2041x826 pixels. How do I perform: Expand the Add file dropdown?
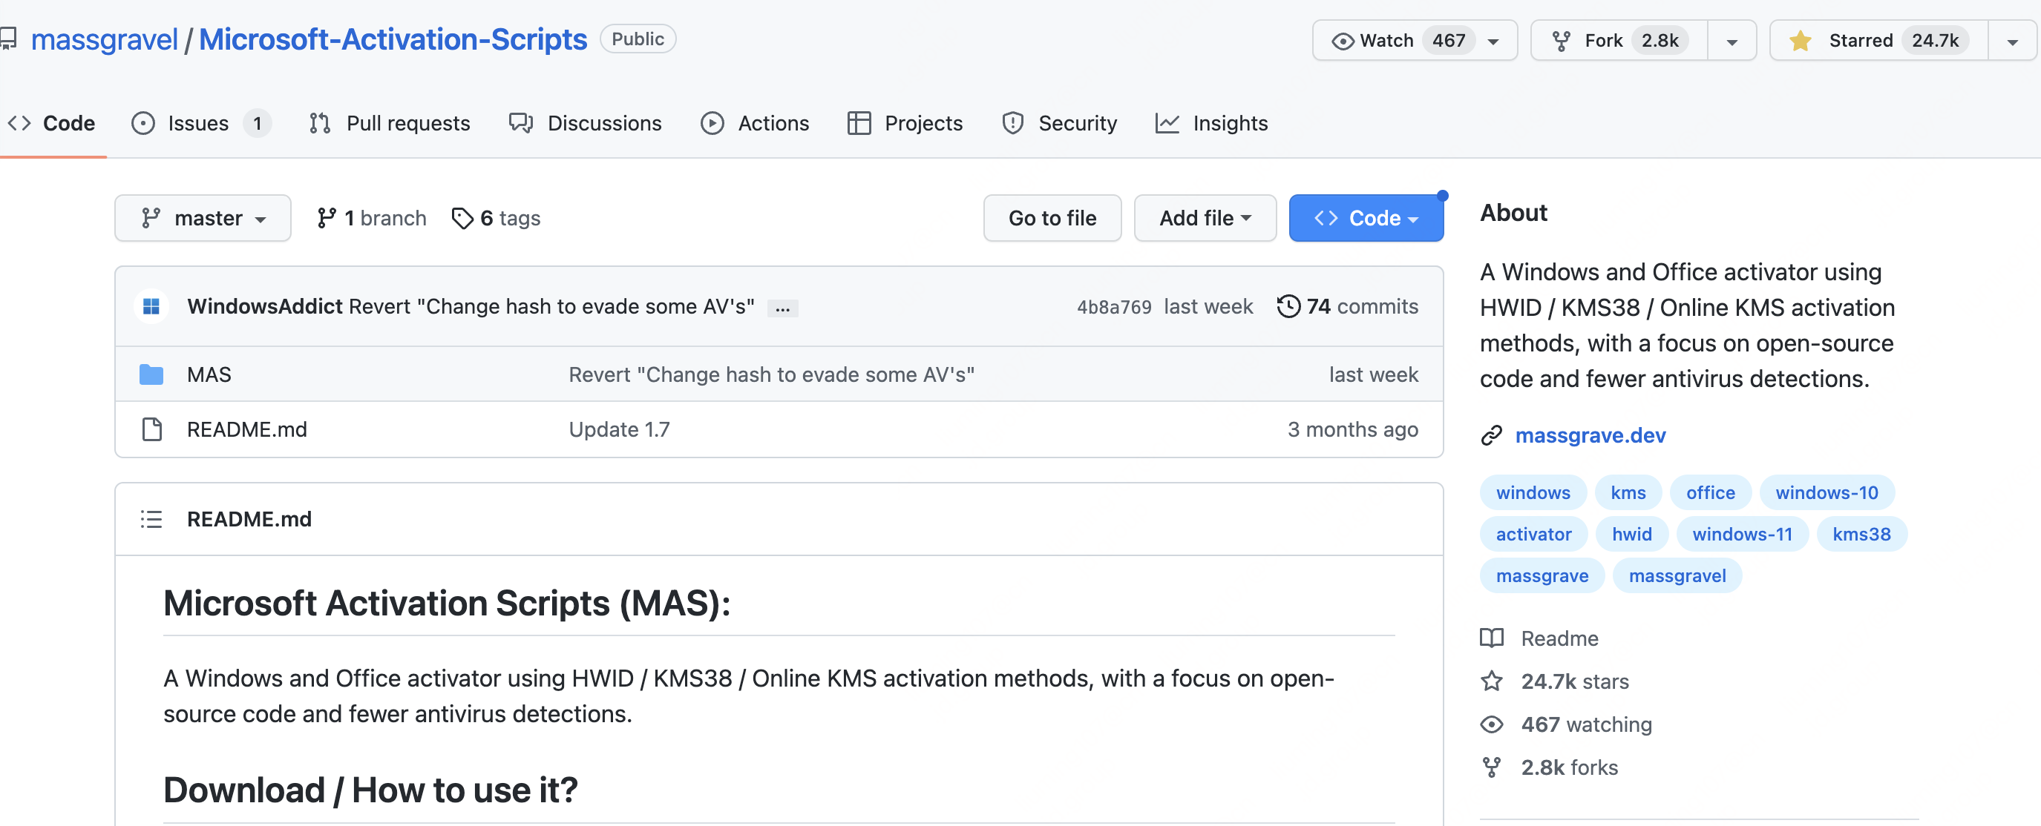click(x=1205, y=219)
